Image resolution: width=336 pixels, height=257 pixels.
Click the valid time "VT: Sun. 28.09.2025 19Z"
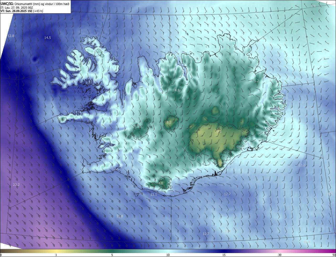pyautogui.click(x=17, y=11)
